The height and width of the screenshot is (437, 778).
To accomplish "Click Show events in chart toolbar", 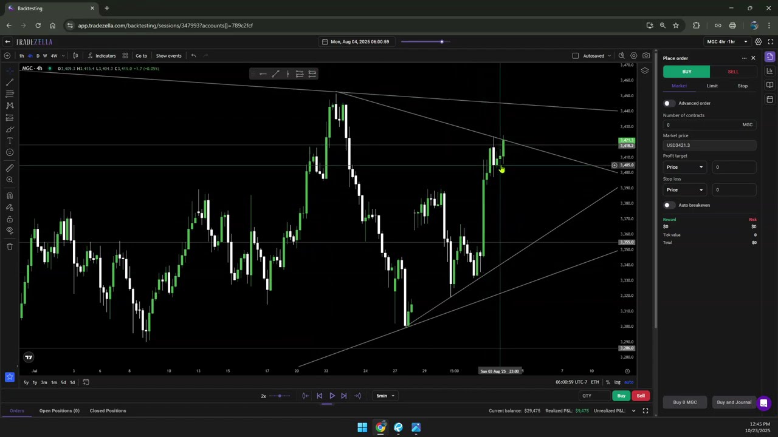I will pyautogui.click(x=168, y=56).
